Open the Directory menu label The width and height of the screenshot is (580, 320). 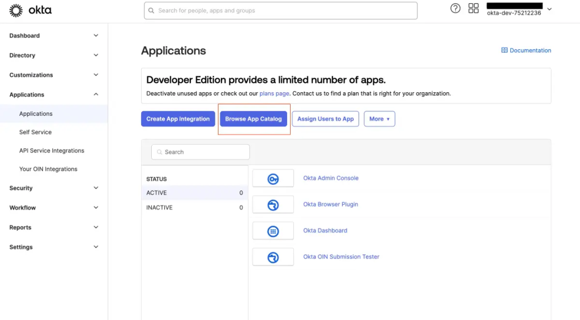[22, 55]
